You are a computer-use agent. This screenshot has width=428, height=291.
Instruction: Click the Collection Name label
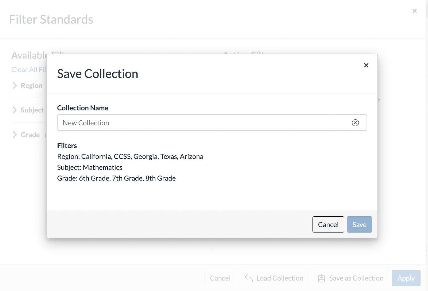coord(83,108)
